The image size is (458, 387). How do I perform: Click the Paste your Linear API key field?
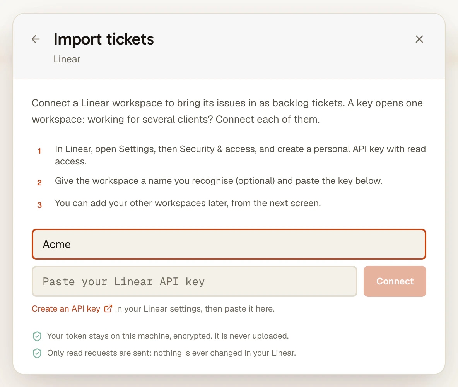(x=195, y=281)
